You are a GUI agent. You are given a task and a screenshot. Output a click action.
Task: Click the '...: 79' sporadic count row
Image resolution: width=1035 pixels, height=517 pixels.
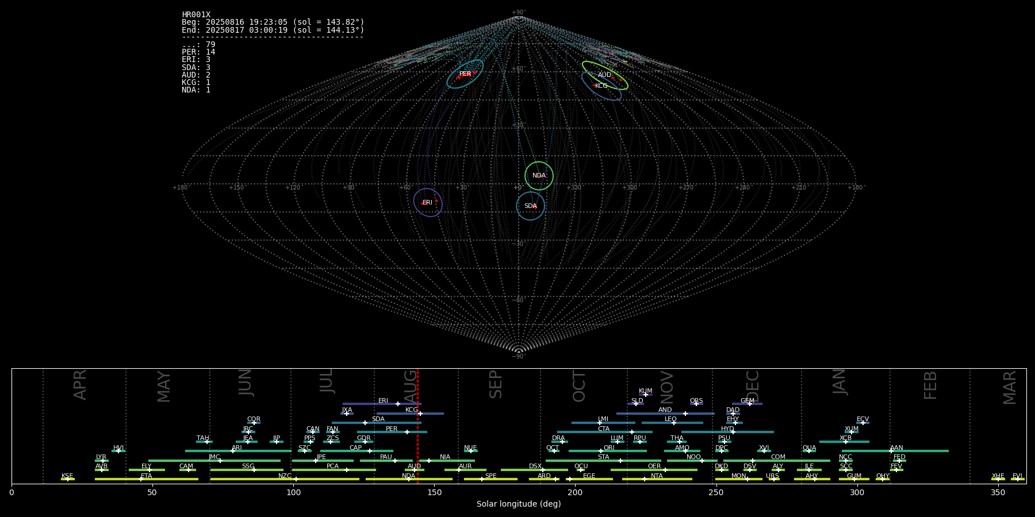[x=198, y=45]
